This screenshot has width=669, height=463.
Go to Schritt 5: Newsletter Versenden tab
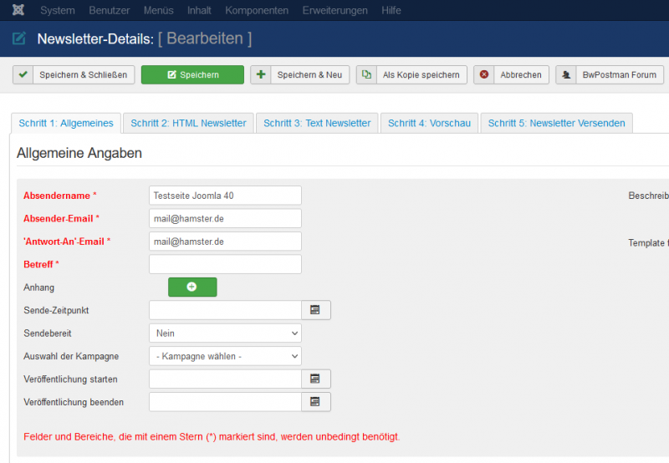point(556,123)
